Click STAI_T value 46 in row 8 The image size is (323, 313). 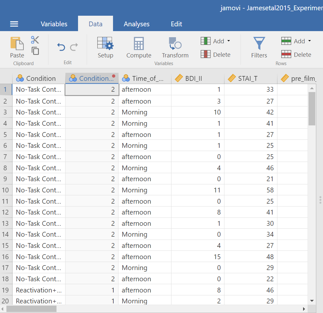click(251, 168)
